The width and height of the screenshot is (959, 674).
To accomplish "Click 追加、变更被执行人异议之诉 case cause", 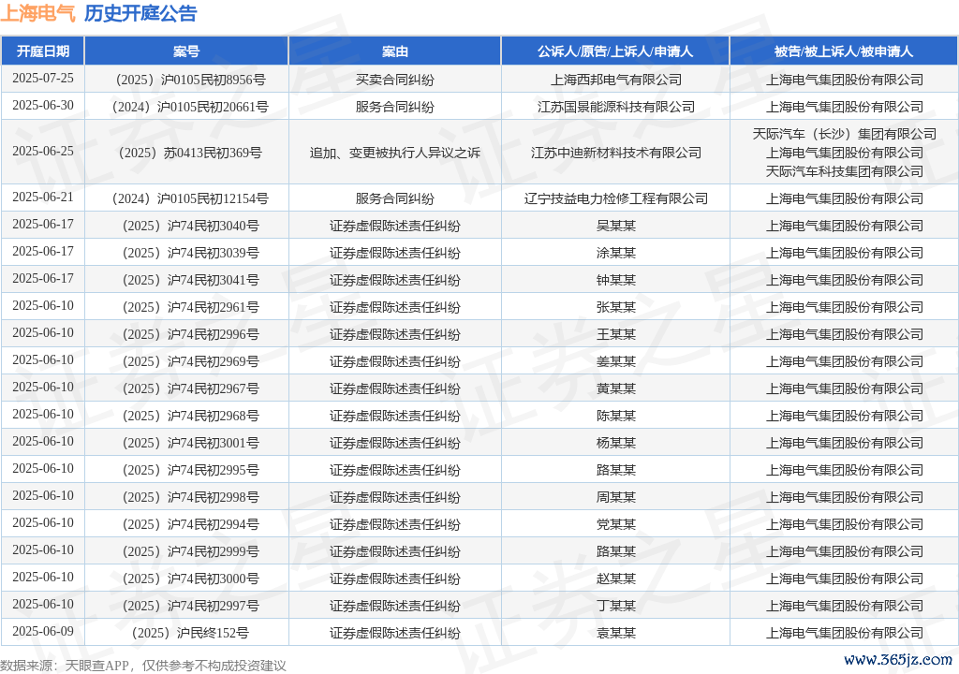I will pos(394,153).
